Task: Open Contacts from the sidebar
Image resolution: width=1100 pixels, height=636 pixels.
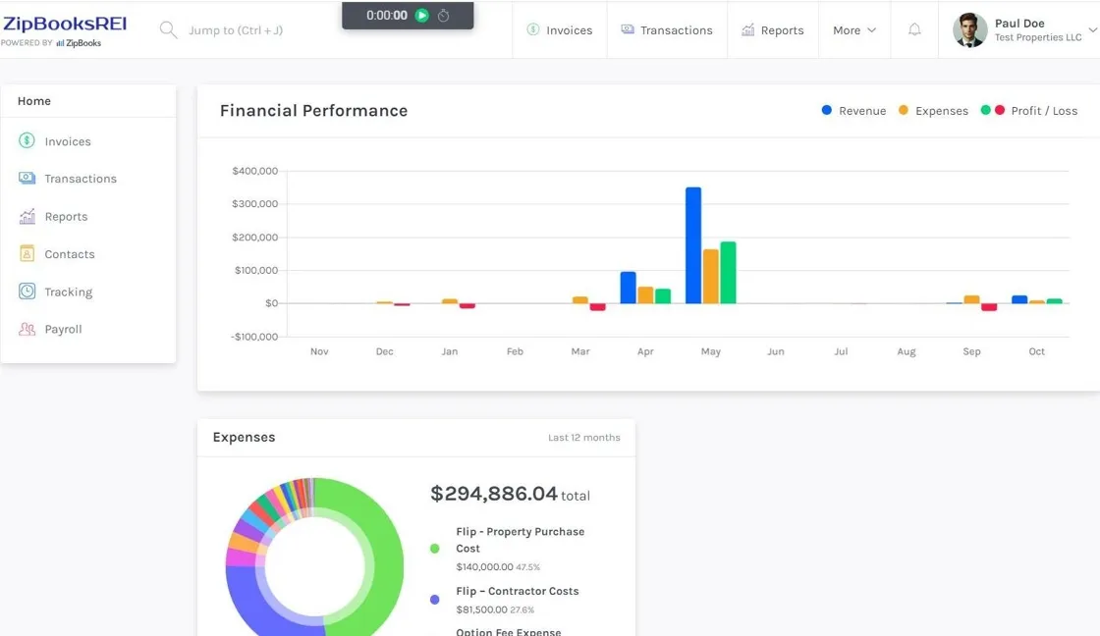Action: (69, 254)
